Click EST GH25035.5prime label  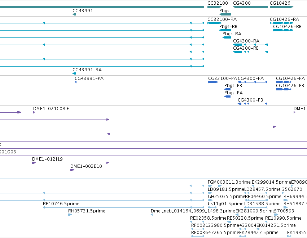coord(226,197)
